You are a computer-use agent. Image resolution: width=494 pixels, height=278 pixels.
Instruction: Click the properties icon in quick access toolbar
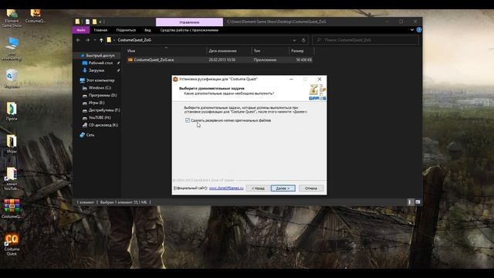tap(87, 22)
